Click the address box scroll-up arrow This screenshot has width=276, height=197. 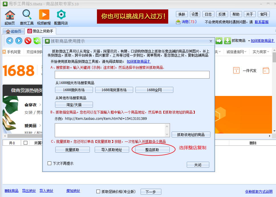[167, 126]
